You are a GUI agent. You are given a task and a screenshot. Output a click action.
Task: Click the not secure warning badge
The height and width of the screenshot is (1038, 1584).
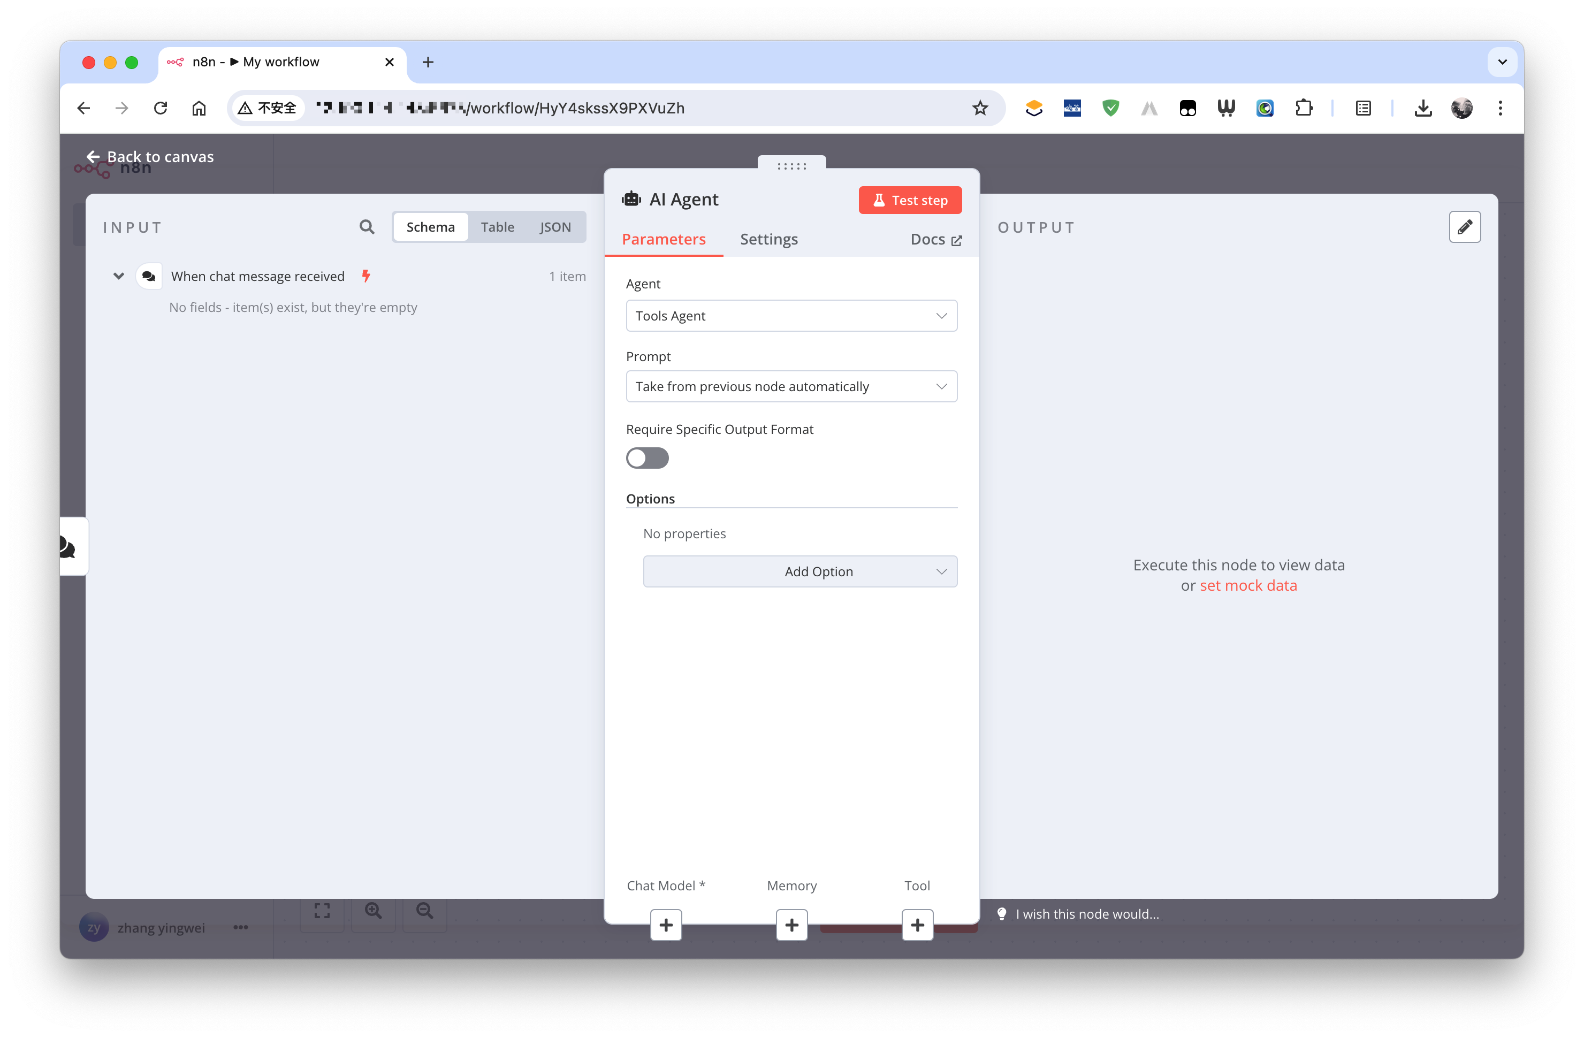point(268,108)
